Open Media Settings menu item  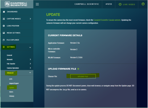tap(14, 33)
